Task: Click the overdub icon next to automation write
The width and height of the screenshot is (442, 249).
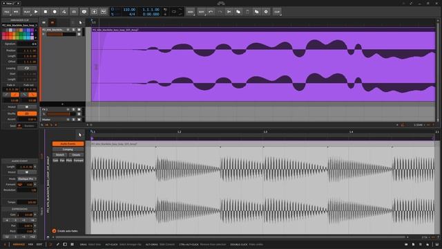Action: 74,12
